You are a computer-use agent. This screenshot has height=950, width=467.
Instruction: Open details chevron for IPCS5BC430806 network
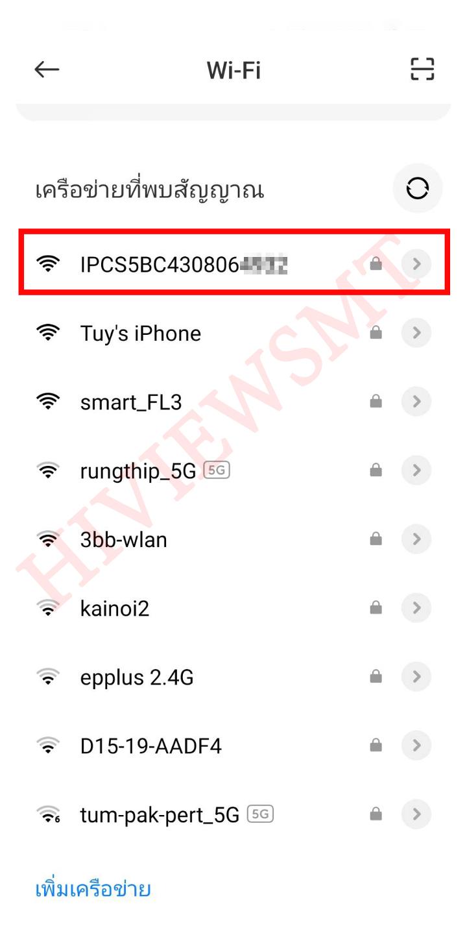(416, 264)
